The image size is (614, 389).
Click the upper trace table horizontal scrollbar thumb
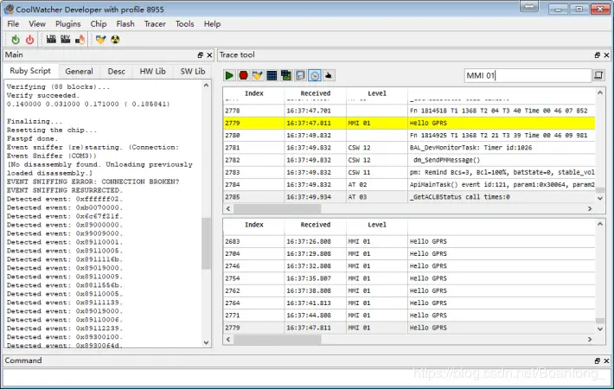pos(278,208)
